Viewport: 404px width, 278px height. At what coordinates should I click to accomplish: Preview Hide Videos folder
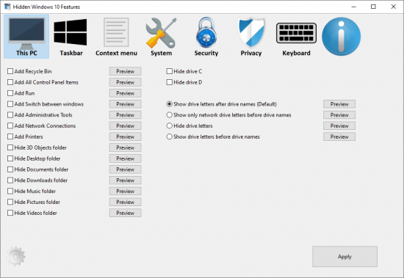click(125, 213)
